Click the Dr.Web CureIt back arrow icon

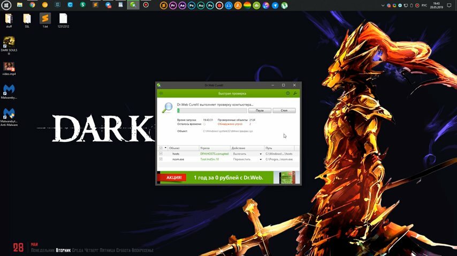(161, 93)
